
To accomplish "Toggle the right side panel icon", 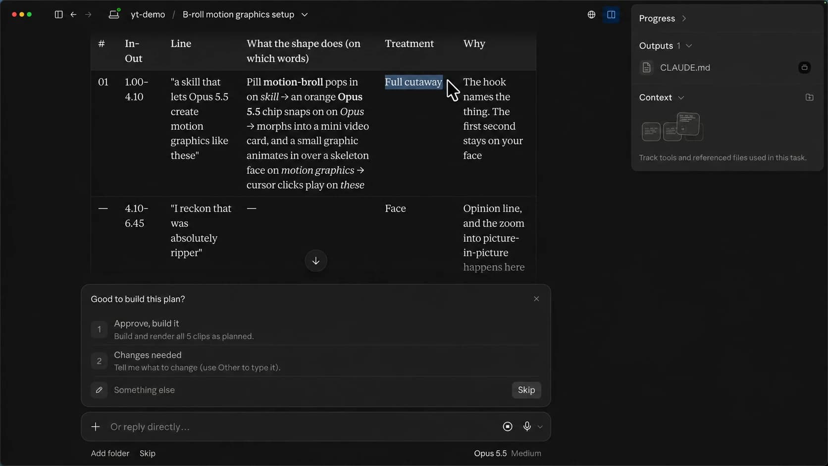I will [611, 15].
